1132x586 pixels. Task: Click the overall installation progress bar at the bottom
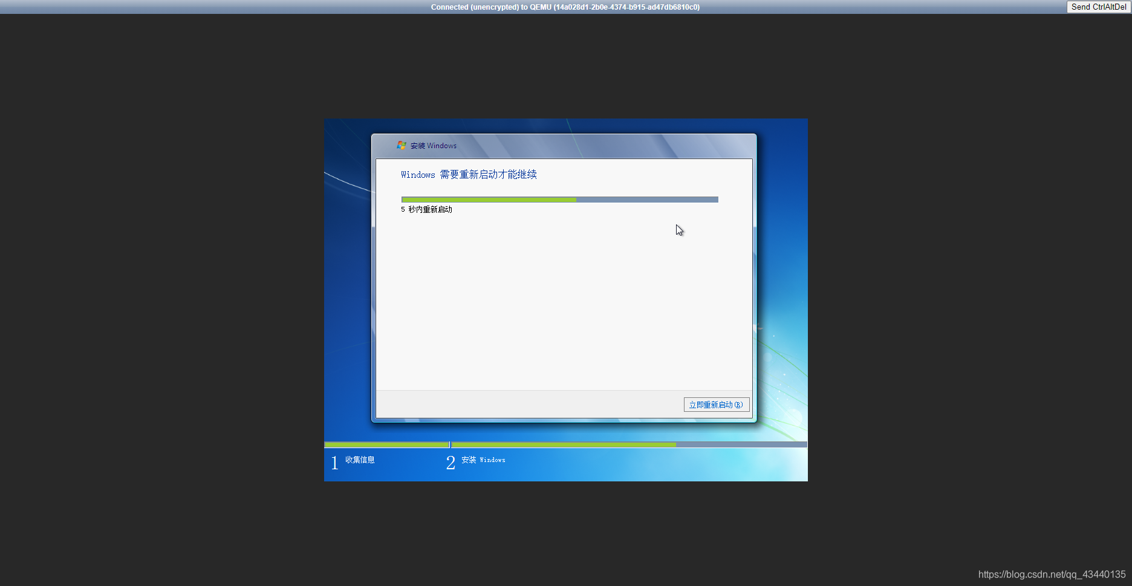(565, 444)
